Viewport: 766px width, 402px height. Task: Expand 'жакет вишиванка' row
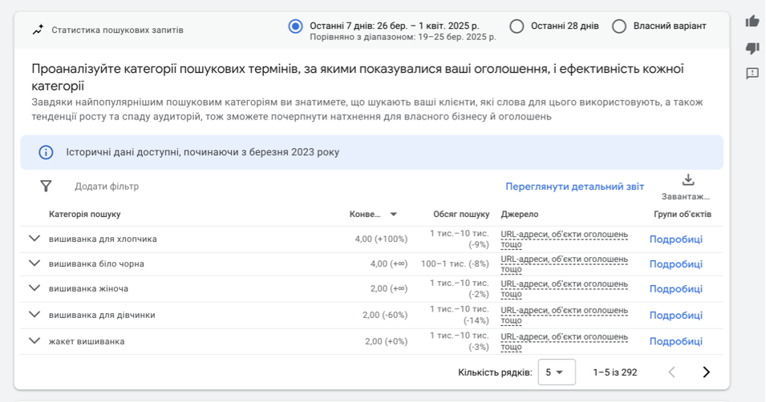click(34, 340)
